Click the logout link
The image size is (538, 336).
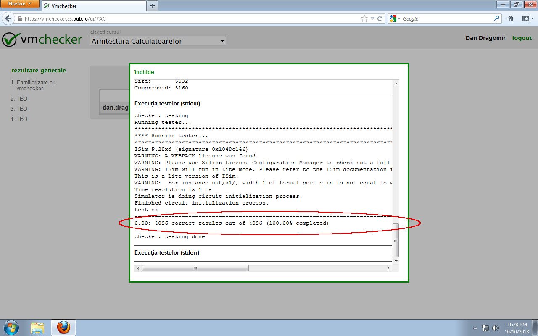pos(522,38)
